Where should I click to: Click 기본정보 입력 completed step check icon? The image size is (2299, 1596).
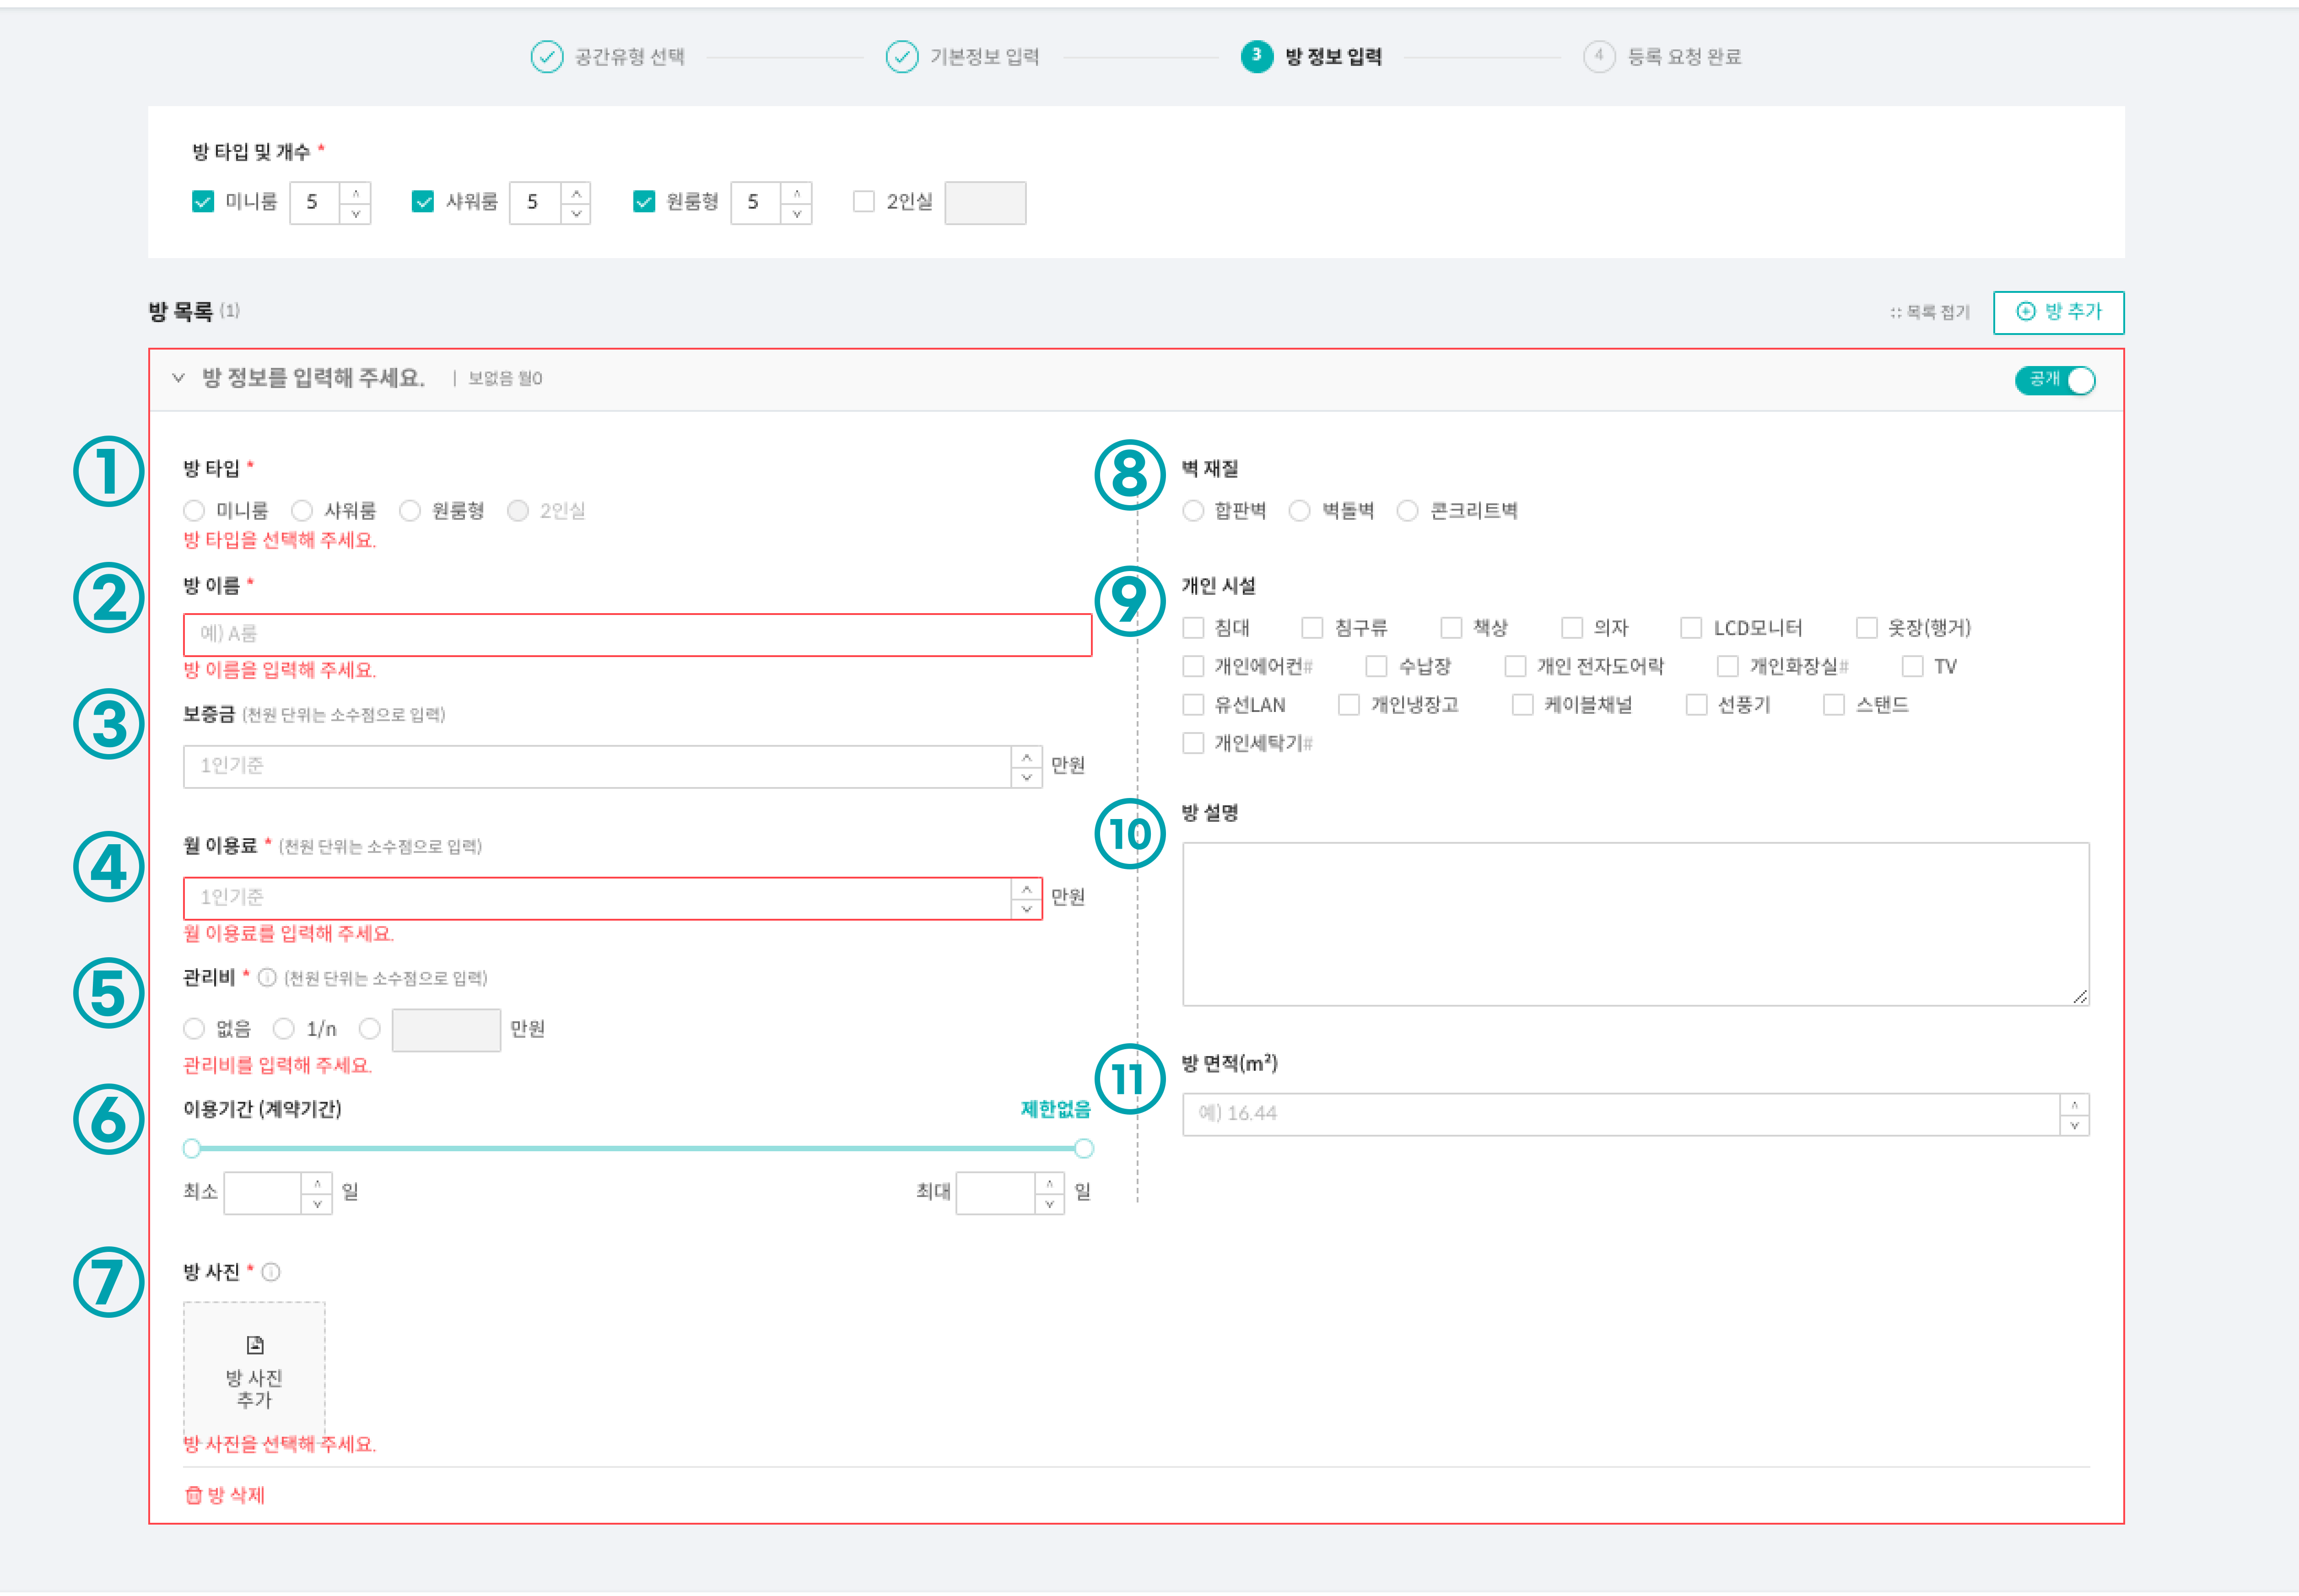(902, 57)
